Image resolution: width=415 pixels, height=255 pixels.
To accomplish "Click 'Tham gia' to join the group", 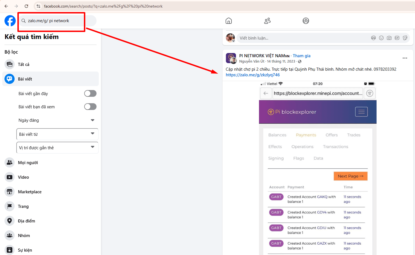I will 301,56.
